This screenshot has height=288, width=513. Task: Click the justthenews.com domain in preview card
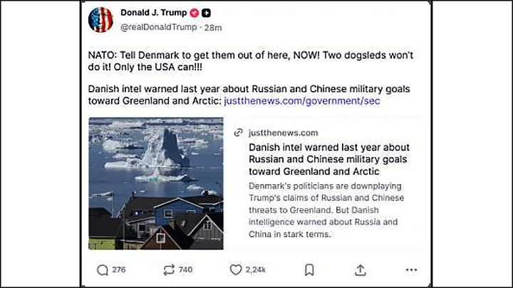[283, 133]
